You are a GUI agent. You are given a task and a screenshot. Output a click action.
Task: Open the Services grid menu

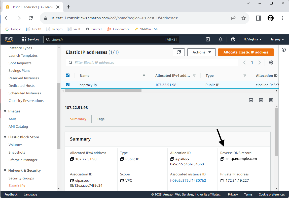[30, 39]
